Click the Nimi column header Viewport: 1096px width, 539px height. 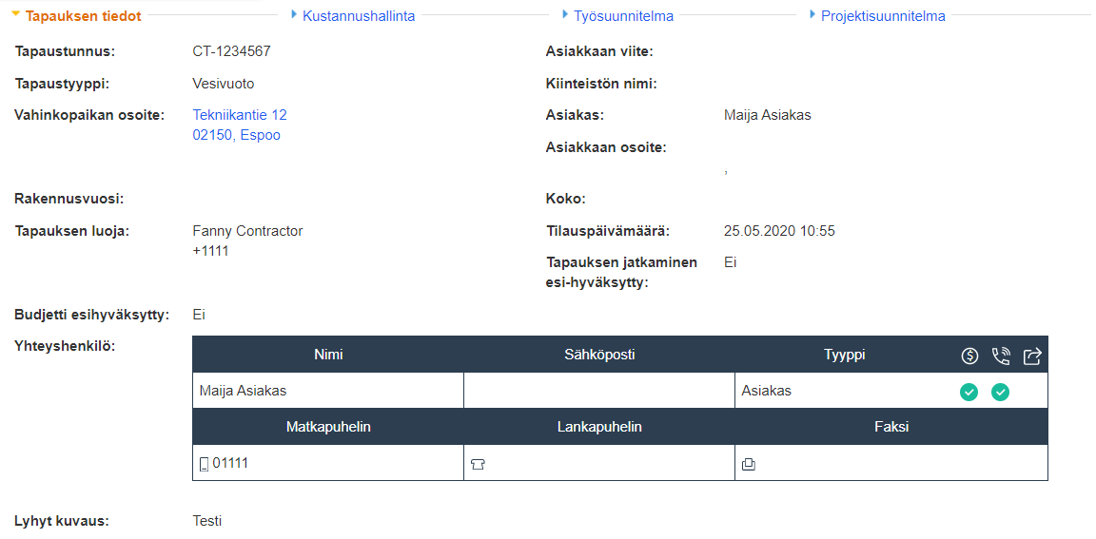tap(328, 355)
